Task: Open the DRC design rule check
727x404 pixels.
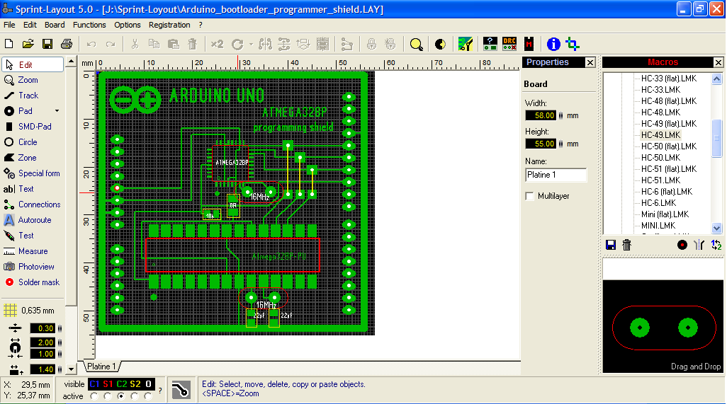Action: [x=509, y=44]
